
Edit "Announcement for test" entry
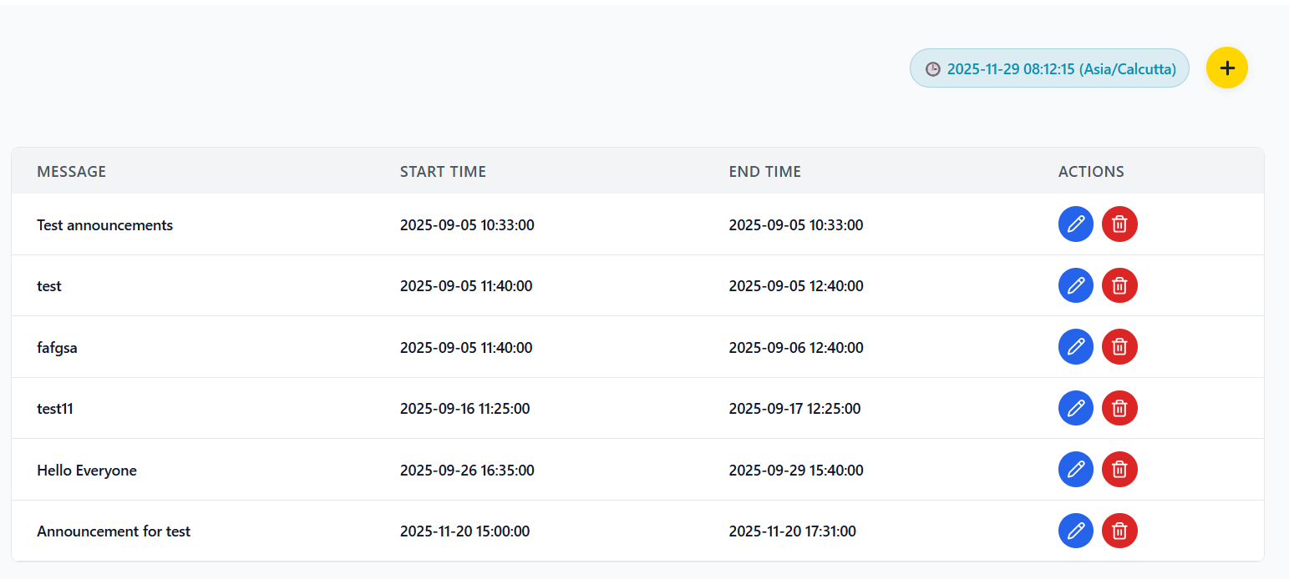[1076, 531]
